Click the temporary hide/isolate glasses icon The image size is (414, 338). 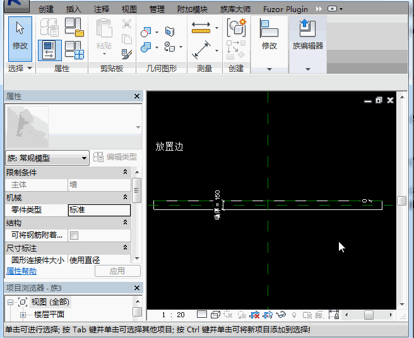pyautogui.click(x=281, y=315)
